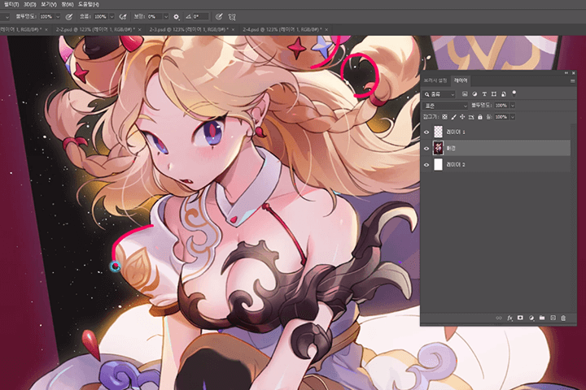
Task: Create new group folder icon
Action: point(542,318)
